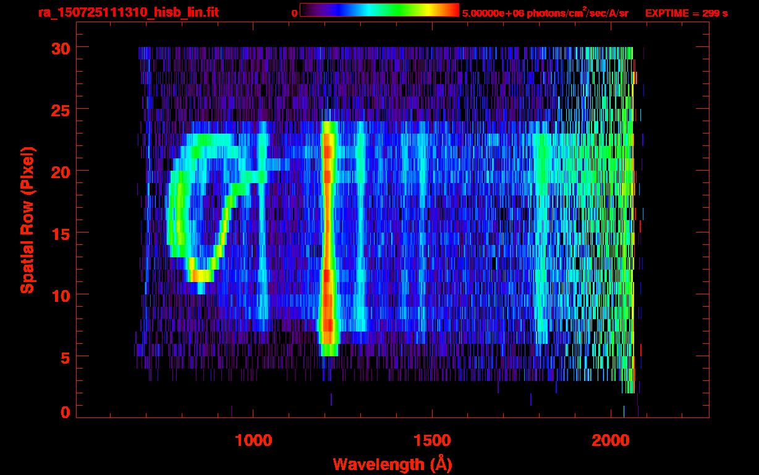The height and width of the screenshot is (475, 759).
Task: Click the colorbar minimum value 0
Action: pyautogui.click(x=294, y=13)
